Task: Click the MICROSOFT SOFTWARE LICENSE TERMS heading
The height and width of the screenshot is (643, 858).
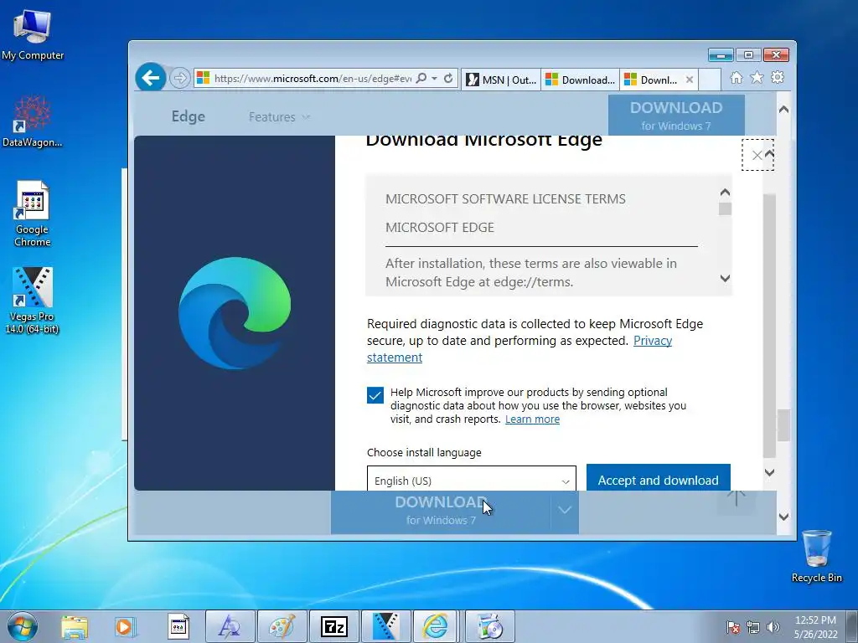Action: 505,199
